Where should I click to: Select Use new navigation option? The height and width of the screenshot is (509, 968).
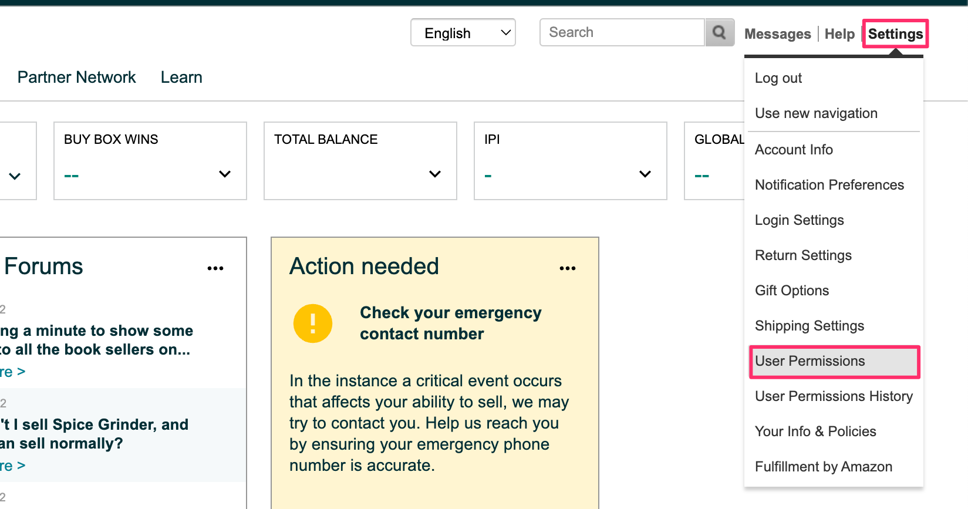pos(816,113)
